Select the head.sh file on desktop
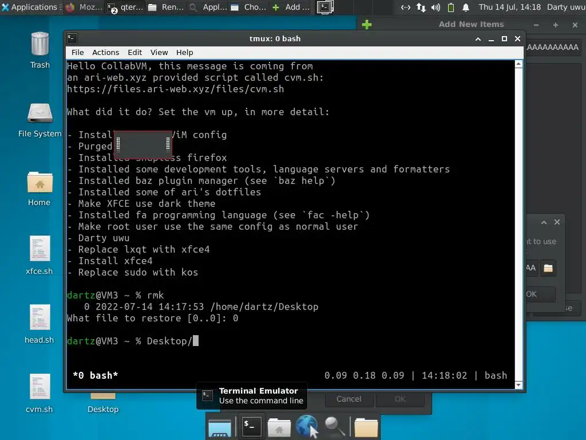The height and width of the screenshot is (440, 586). coord(39,324)
